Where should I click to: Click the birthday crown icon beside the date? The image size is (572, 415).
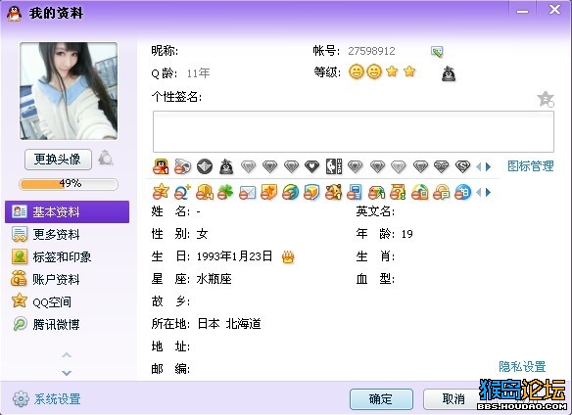pyautogui.click(x=288, y=257)
